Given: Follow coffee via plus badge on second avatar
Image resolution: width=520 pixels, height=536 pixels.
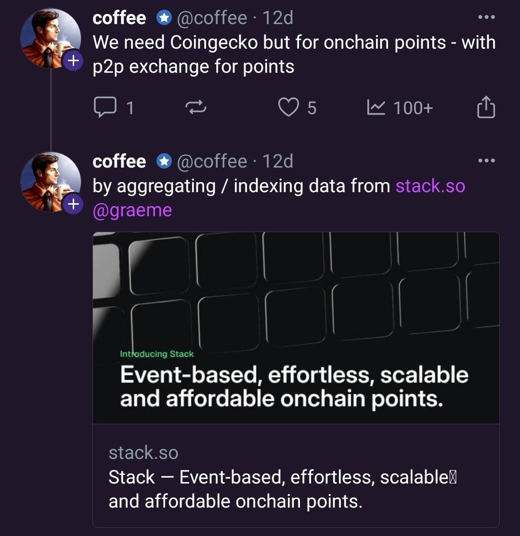Looking at the screenshot, I should (x=73, y=204).
